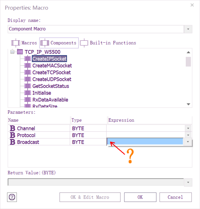The height and width of the screenshot is (209, 200).
Task: Open the Broadcast expression dropdown arrow
Action: (x=188, y=142)
